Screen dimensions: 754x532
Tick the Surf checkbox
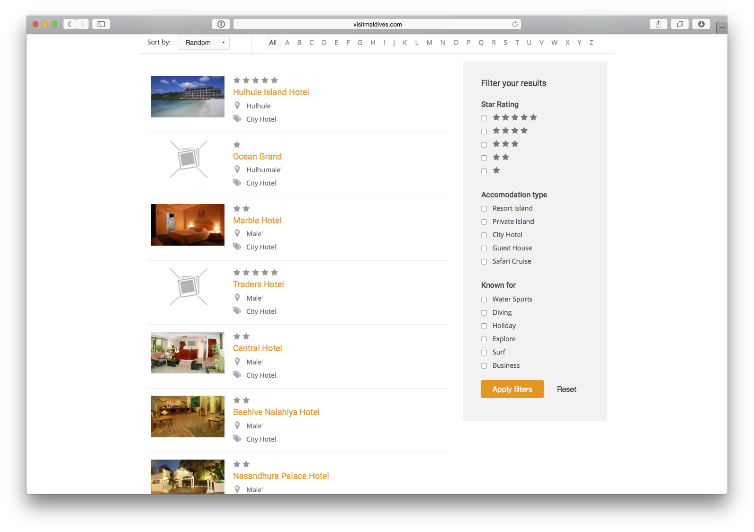tap(484, 353)
